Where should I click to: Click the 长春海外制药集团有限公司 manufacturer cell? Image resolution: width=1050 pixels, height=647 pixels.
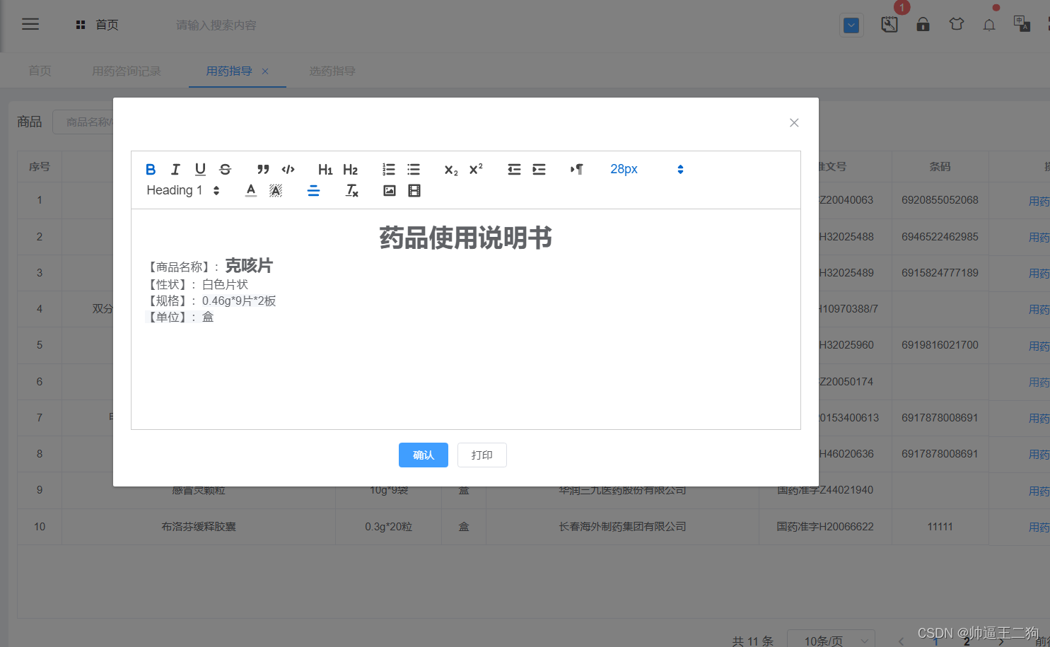[x=622, y=527]
